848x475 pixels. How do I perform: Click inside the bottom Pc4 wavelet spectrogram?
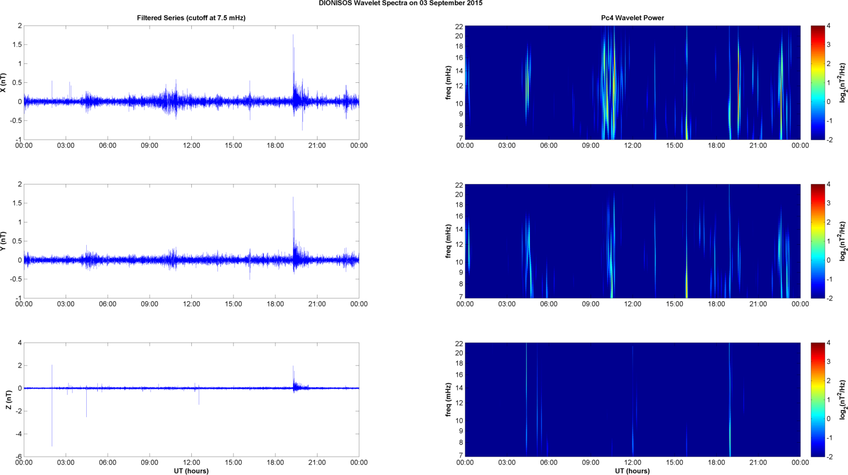pos(632,400)
